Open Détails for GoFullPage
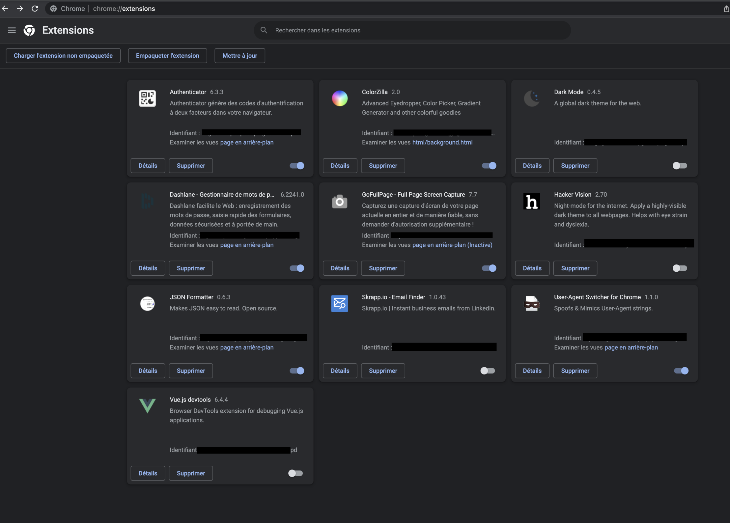The height and width of the screenshot is (523, 730). (340, 268)
